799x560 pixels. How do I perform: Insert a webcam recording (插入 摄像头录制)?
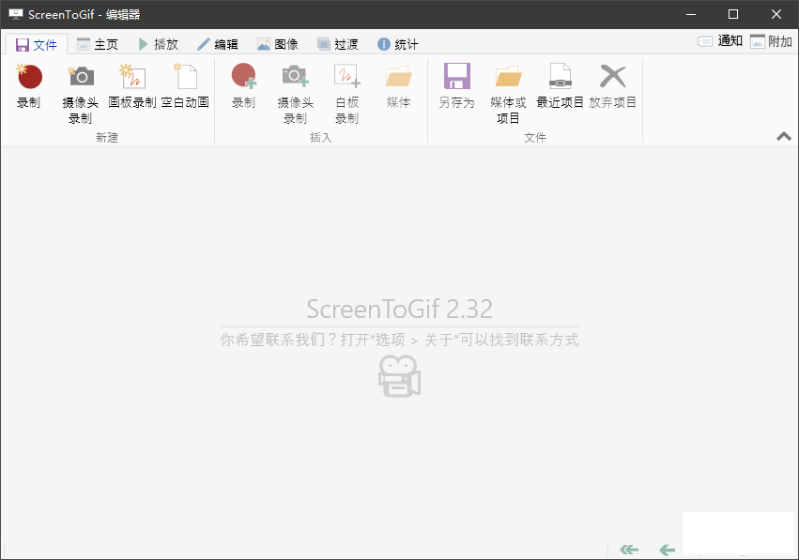click(295, 95)
